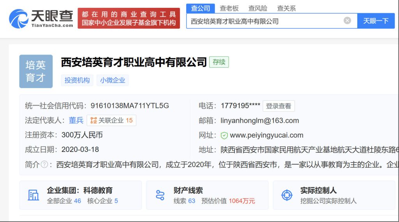Open legal representative 董兵 link
The height and width of the screenshot is (222, 399).
click(76, 120)
